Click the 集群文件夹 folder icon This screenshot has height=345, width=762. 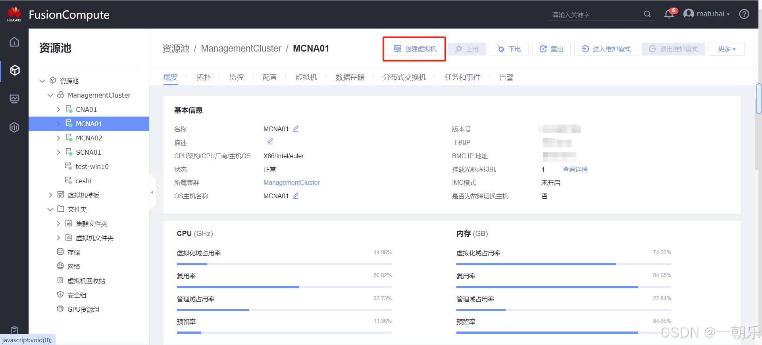[x=69, y=223]
